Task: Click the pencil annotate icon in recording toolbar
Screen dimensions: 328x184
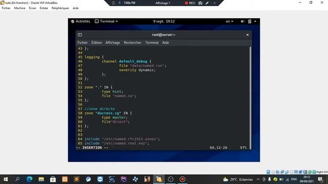Action: click(x=207, y=3)
